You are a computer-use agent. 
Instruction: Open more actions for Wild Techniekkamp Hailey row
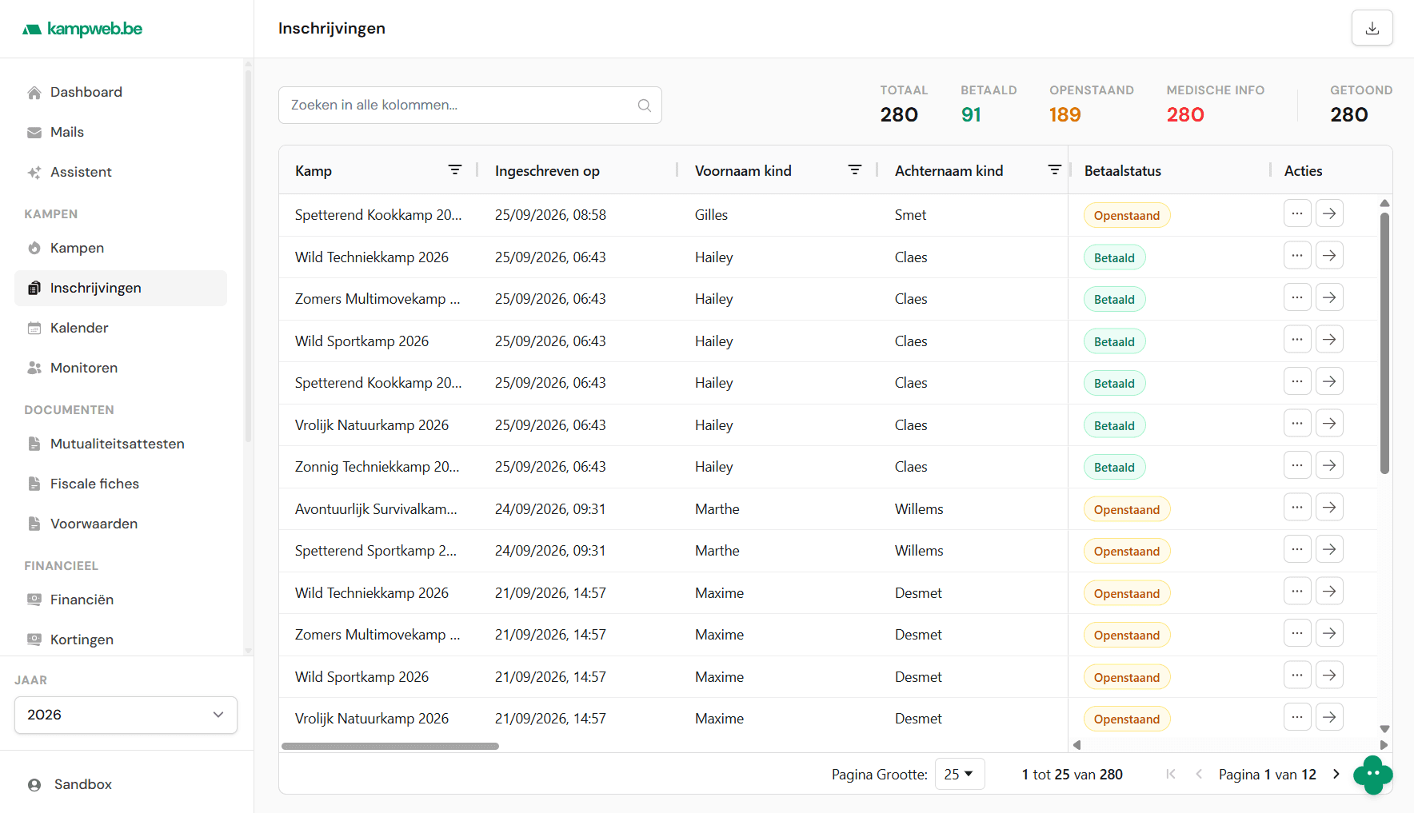click(x=1297, y=256)
